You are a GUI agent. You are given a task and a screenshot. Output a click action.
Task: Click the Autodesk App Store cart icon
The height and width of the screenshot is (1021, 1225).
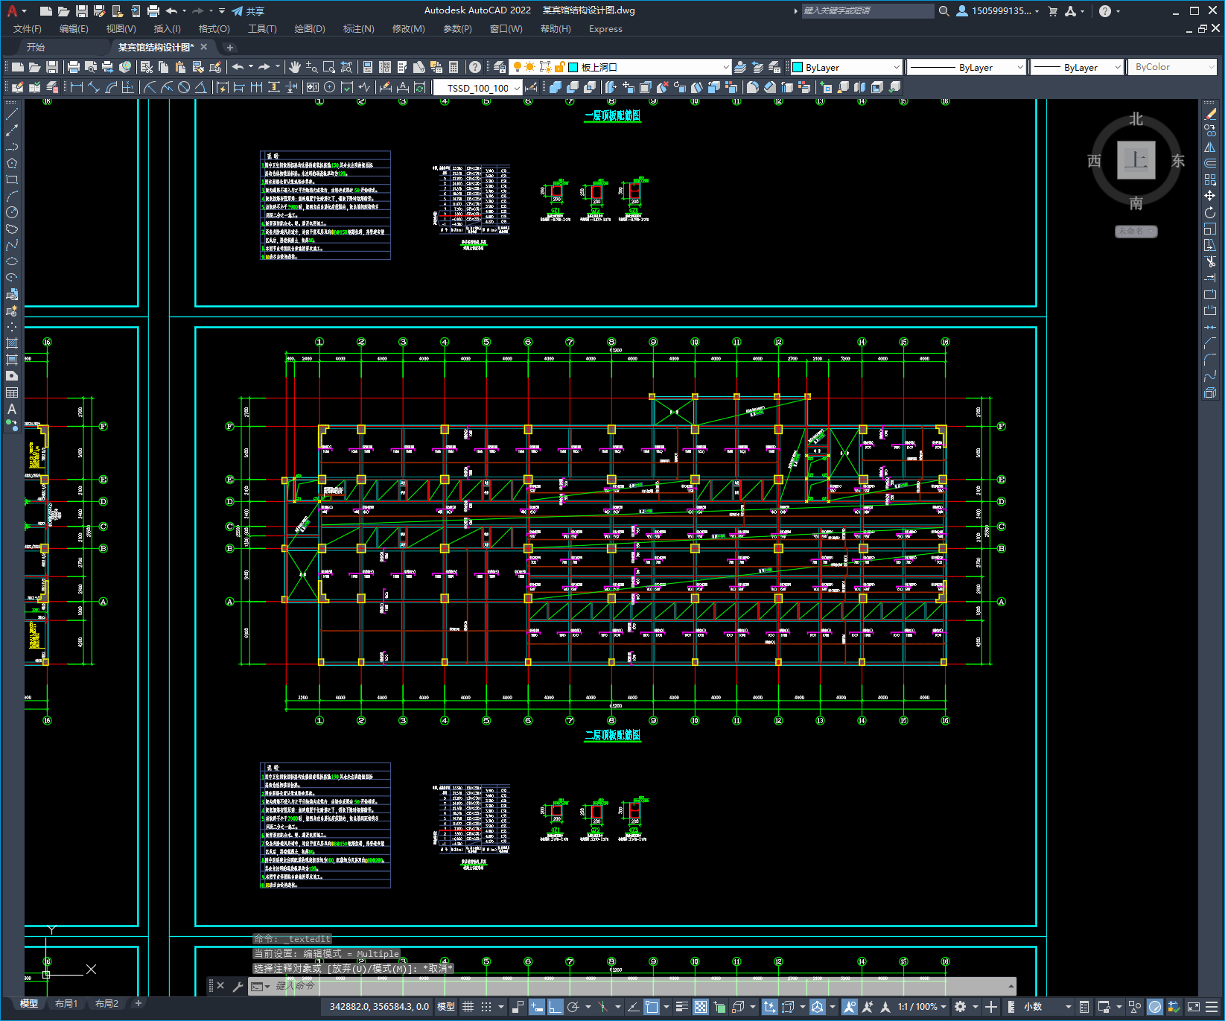(x=1052, y=11)
